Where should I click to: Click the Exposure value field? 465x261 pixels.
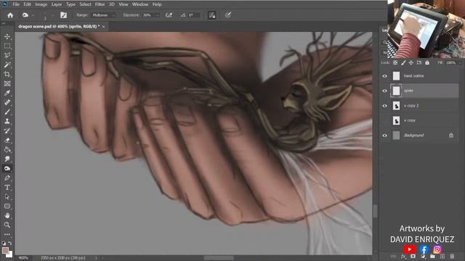point(148,15)
